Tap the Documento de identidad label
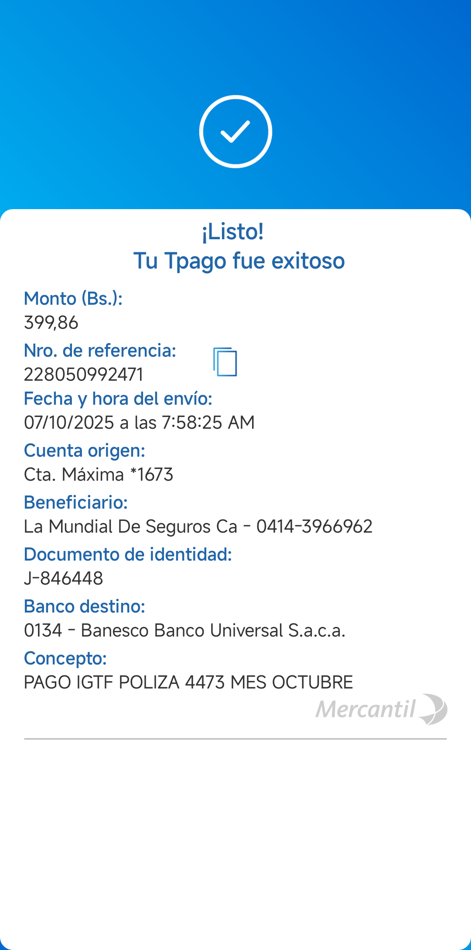 pyautogui.click(x=128, y=554)
